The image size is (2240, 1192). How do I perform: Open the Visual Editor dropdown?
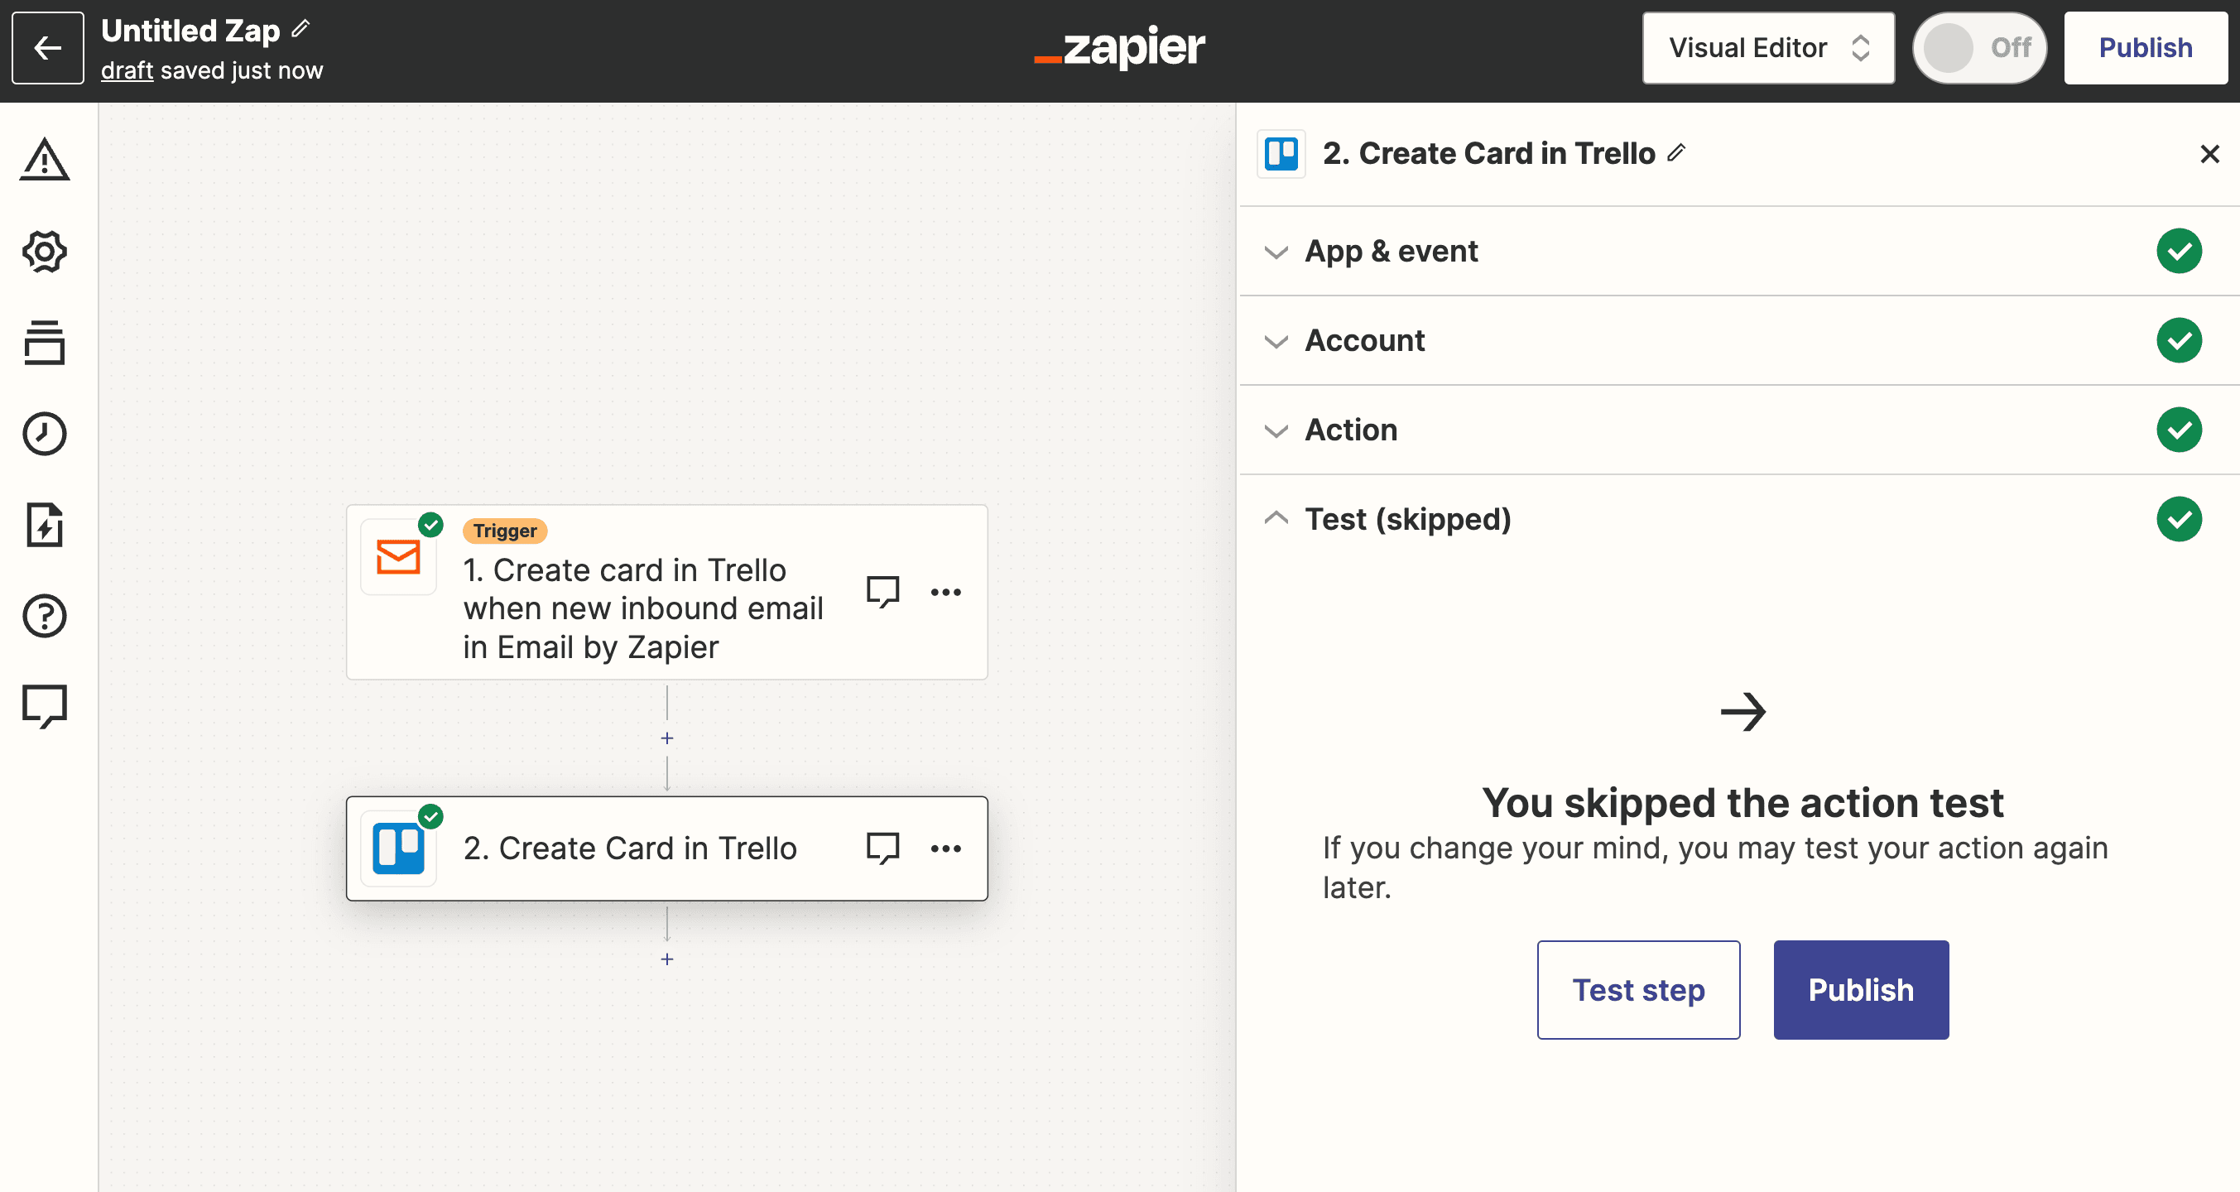coord(1768,48)
